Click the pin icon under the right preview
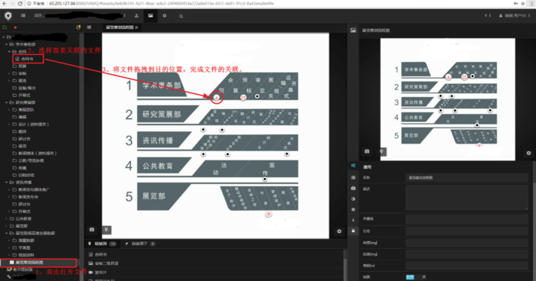This screenshot has width=536, height=281. tap(381, 151)
